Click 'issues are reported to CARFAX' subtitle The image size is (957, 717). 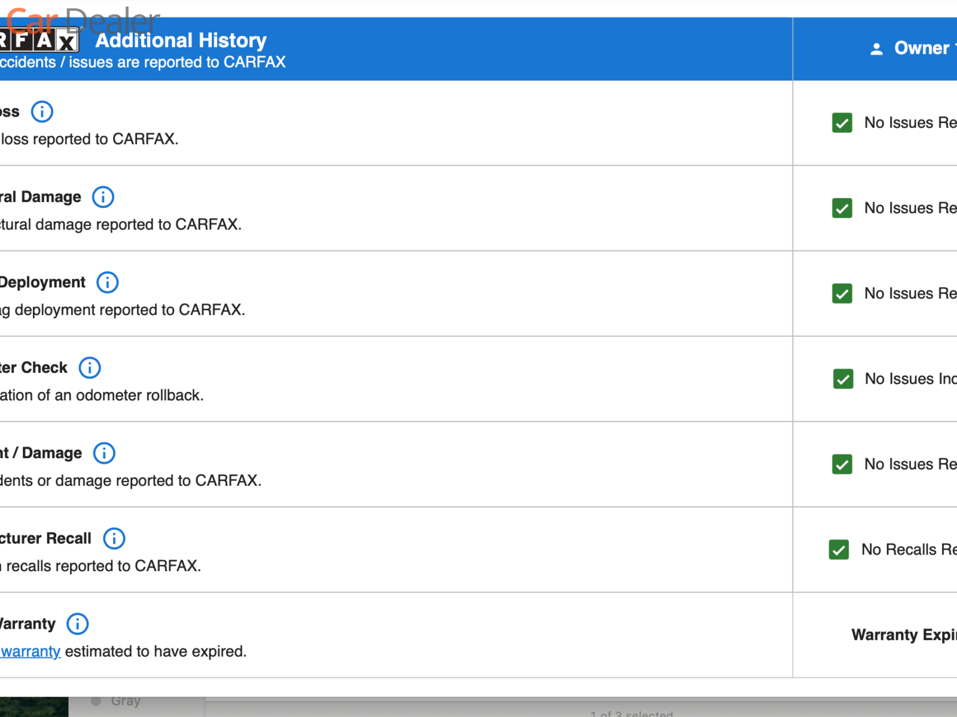click(x=177, y=63)
